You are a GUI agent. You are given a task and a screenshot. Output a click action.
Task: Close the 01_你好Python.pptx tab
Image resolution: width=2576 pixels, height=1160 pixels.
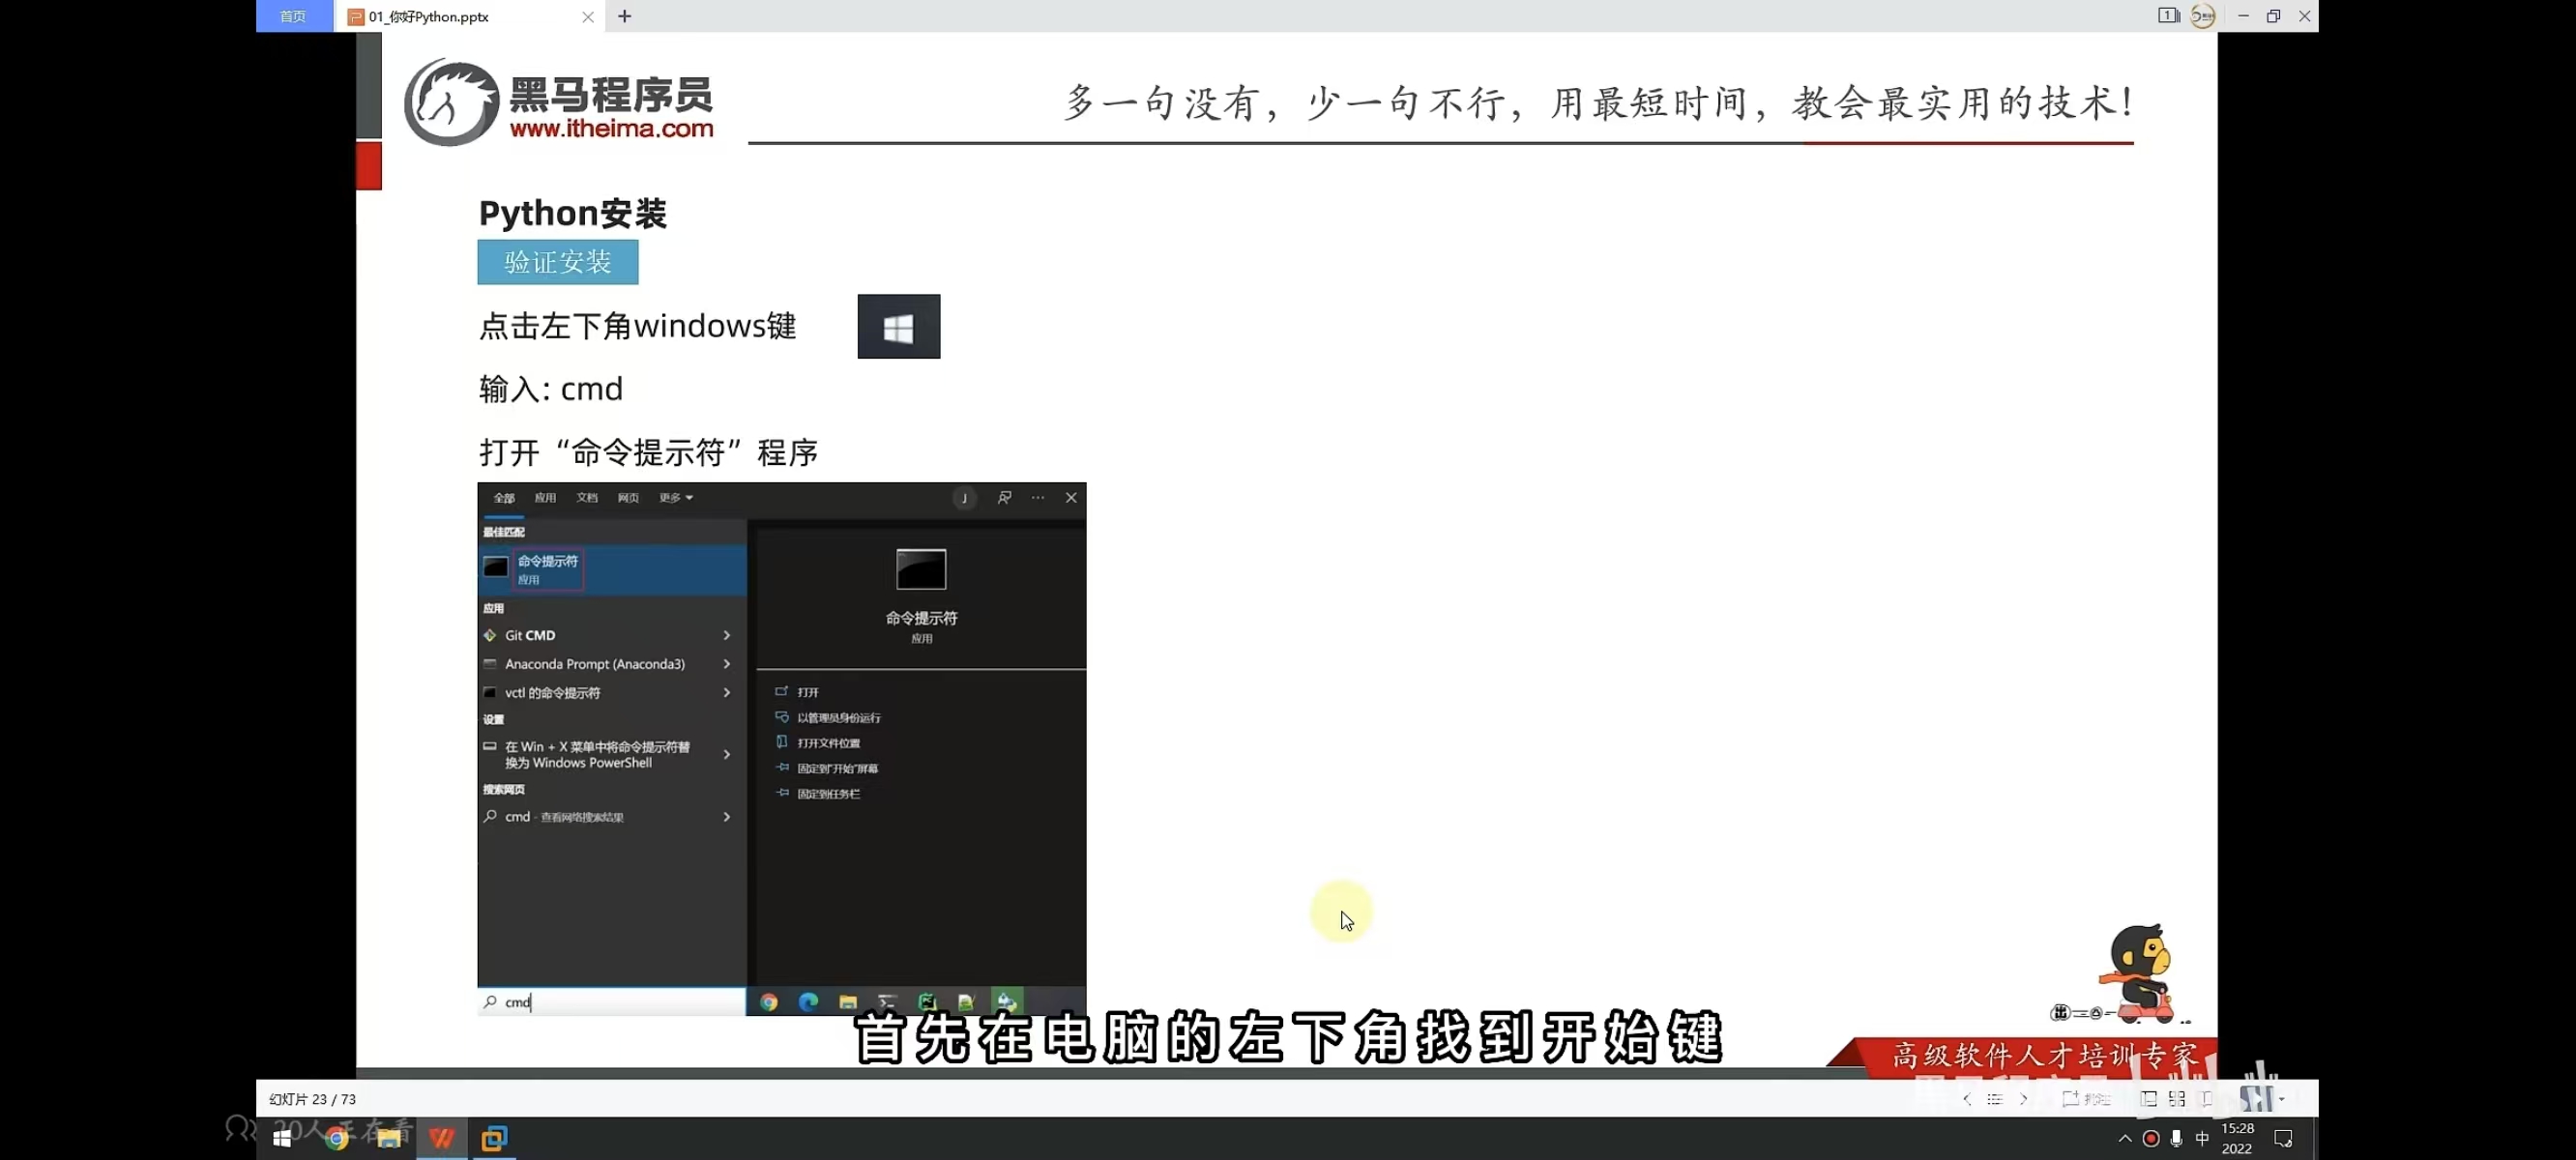588,16
